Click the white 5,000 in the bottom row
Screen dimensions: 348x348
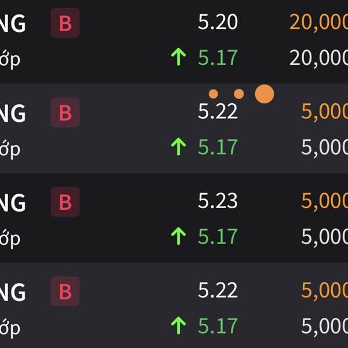point(324,327)
